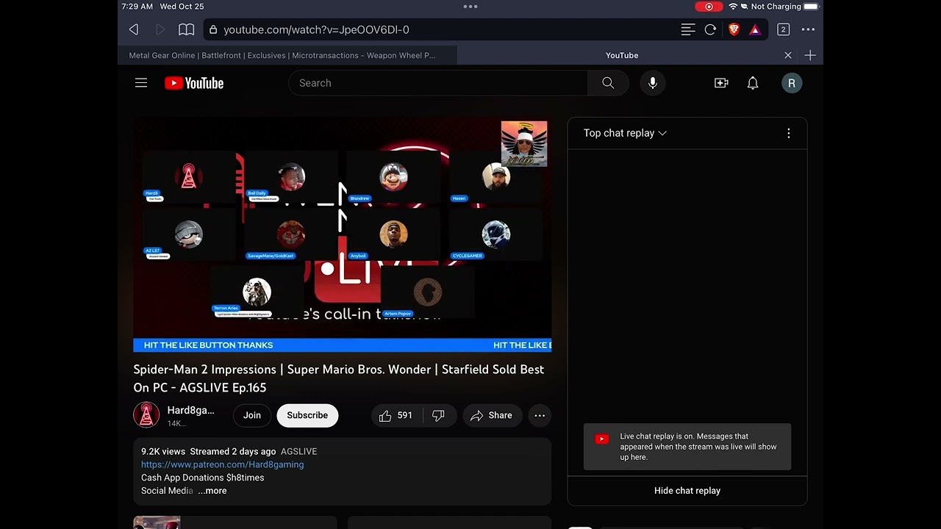Open the browser bookmarks book icon
This screenshot has height=529, width=941.
187,29
